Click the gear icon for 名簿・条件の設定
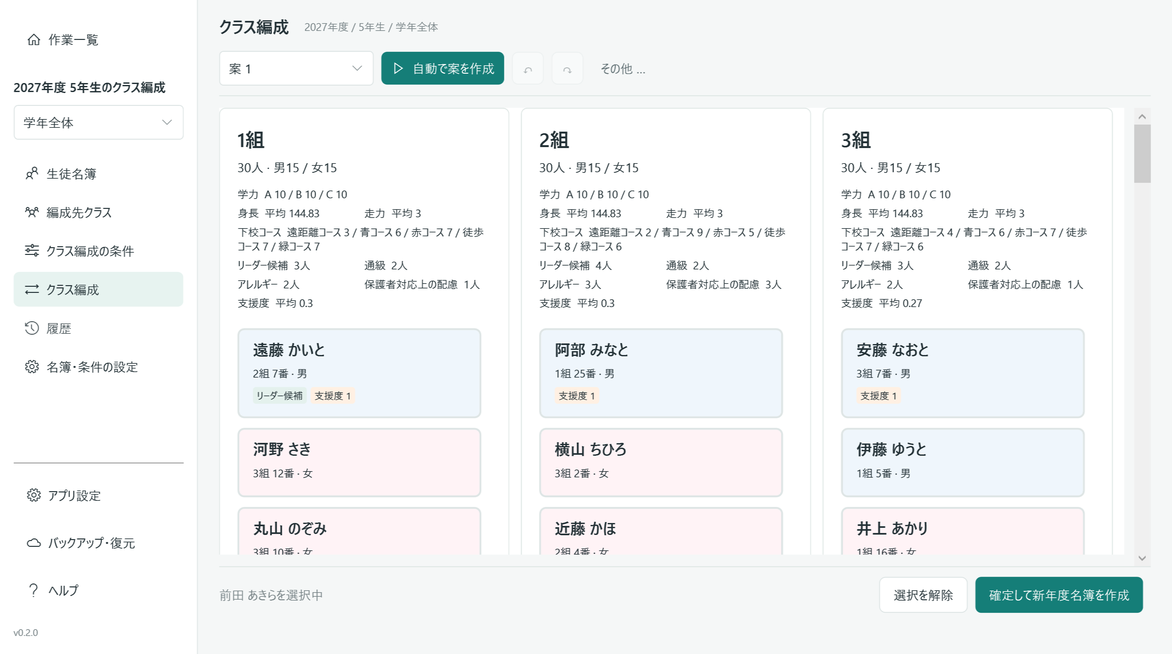Screen dimensions: 1172x654 (32, 367)
